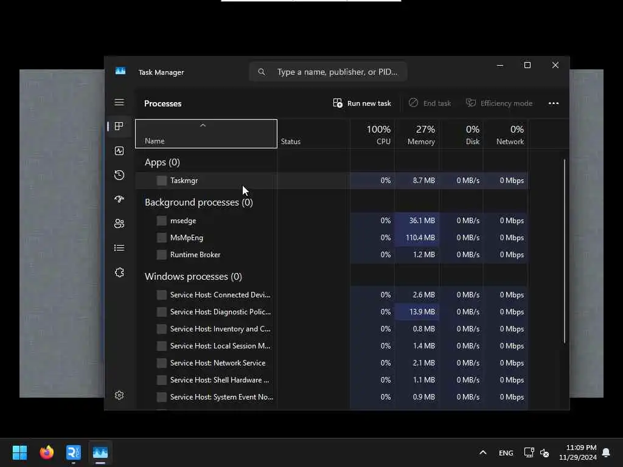The width and height of the screenshot is (623, 467).
Task: Sort by the CPU column header
Action: [372, 134]
